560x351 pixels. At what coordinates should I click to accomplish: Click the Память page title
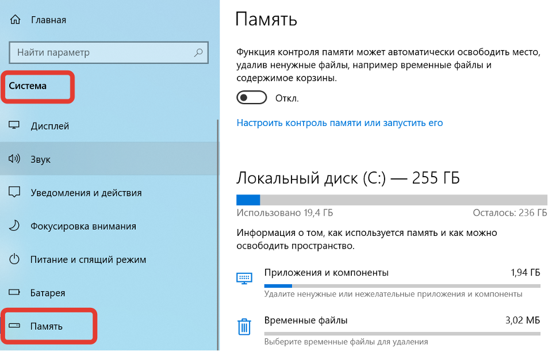coord(266,19)
